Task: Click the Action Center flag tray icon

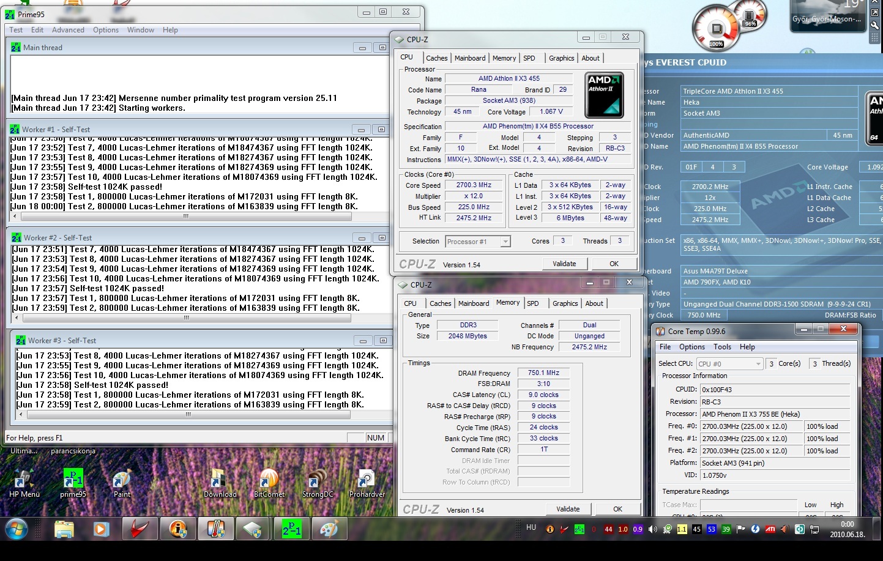Action: (x=741, y=529)
